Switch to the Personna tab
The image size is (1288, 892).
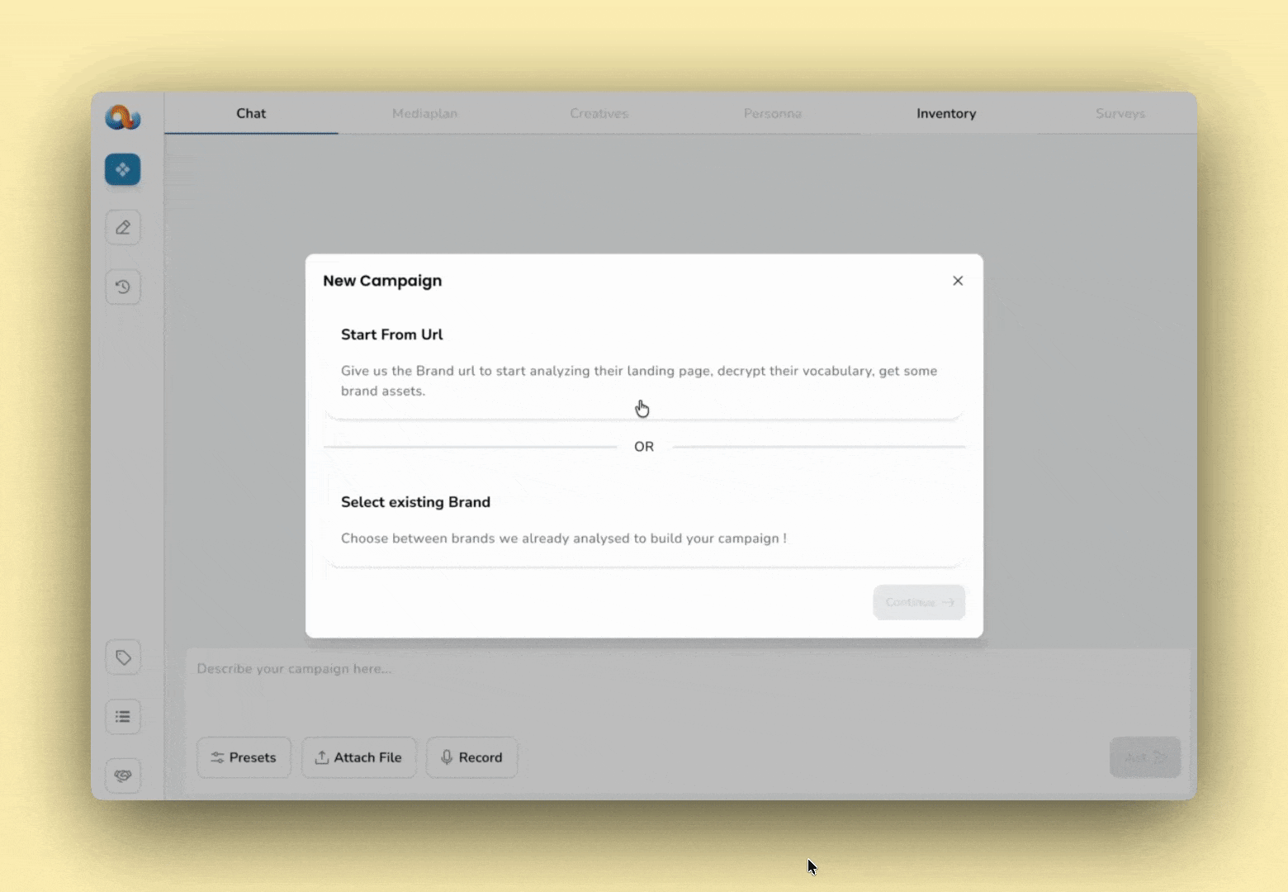coord(772,113)
